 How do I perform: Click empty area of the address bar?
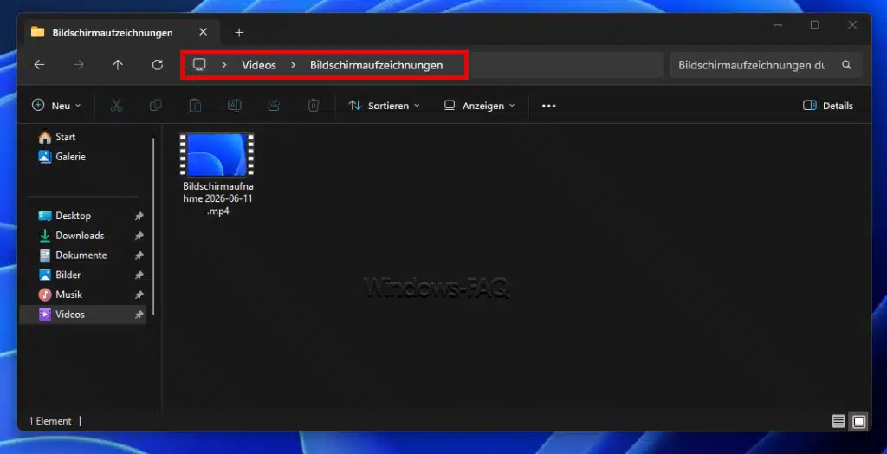[x=566, y=65]
